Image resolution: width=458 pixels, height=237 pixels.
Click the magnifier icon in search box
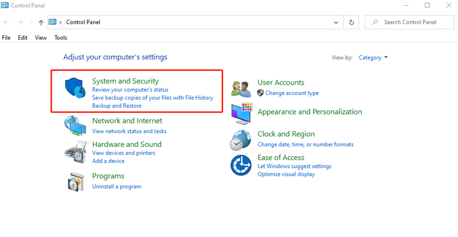(375, 22)
